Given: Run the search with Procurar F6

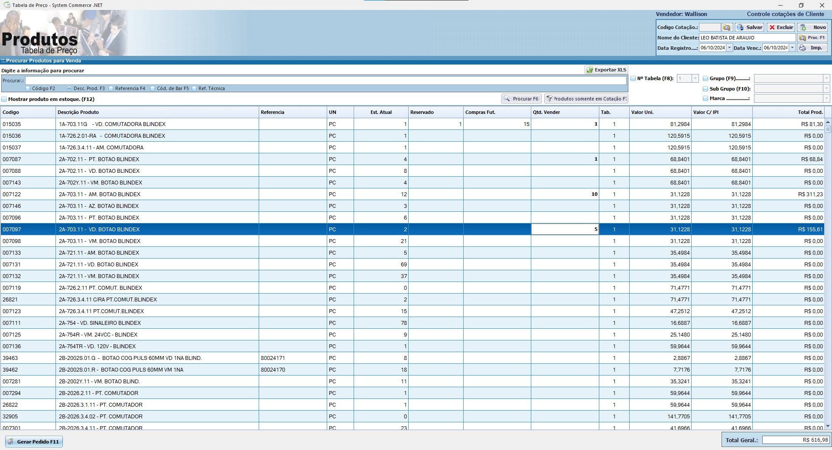Looking at the screenshot, I should coord(521,99).
